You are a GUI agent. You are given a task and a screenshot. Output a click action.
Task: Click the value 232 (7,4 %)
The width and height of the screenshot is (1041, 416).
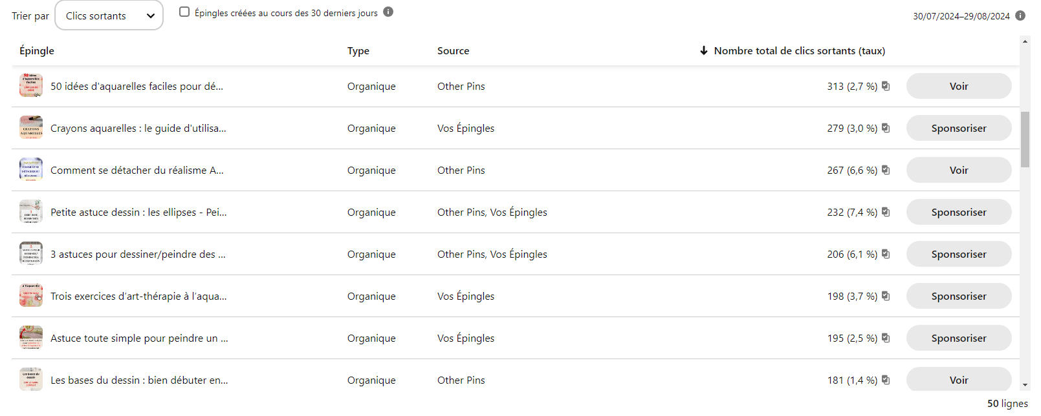coord(852,212)
